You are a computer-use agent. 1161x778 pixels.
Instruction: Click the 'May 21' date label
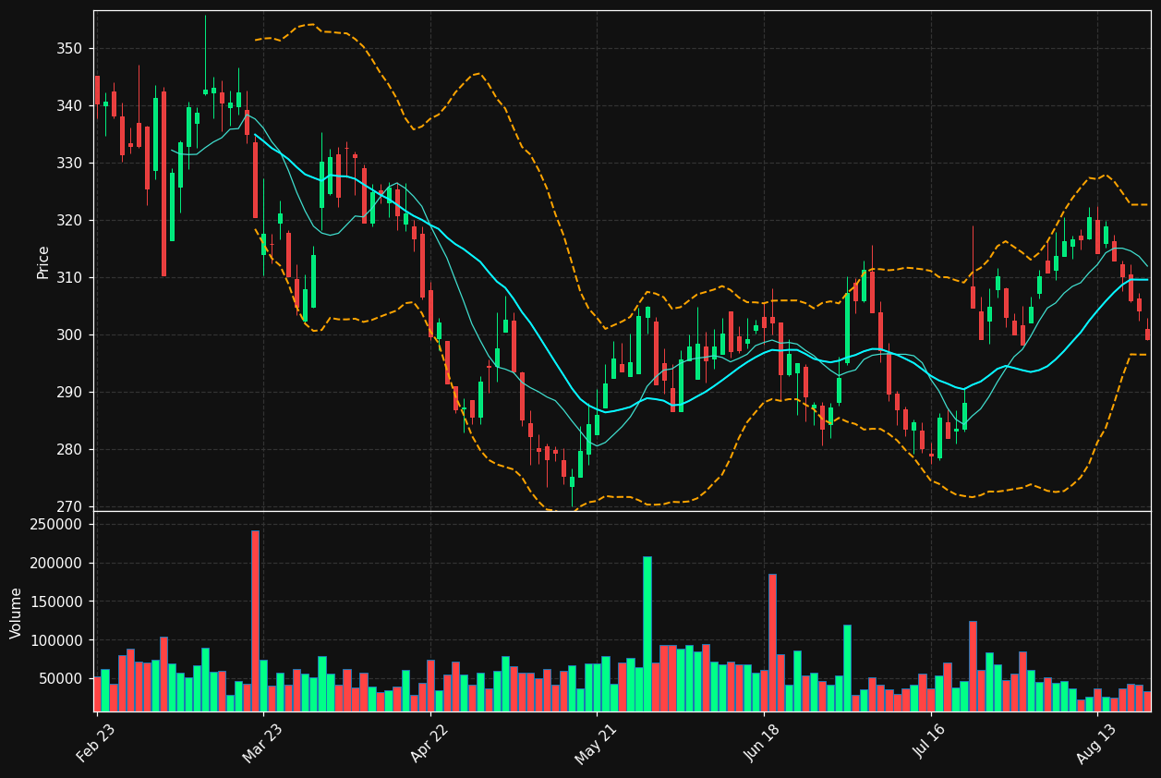[x=597, y=743]
